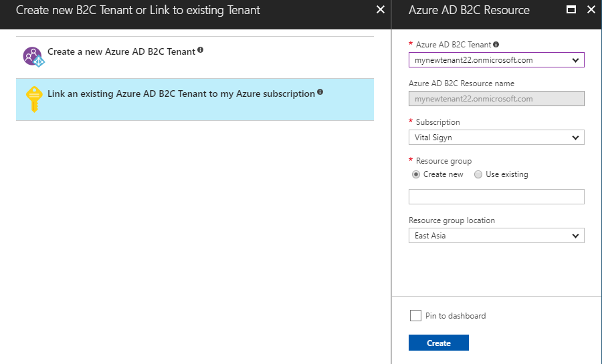Click the disabled Azure AD B2C Resource name field
602x364 pixels.
(496, 99)
